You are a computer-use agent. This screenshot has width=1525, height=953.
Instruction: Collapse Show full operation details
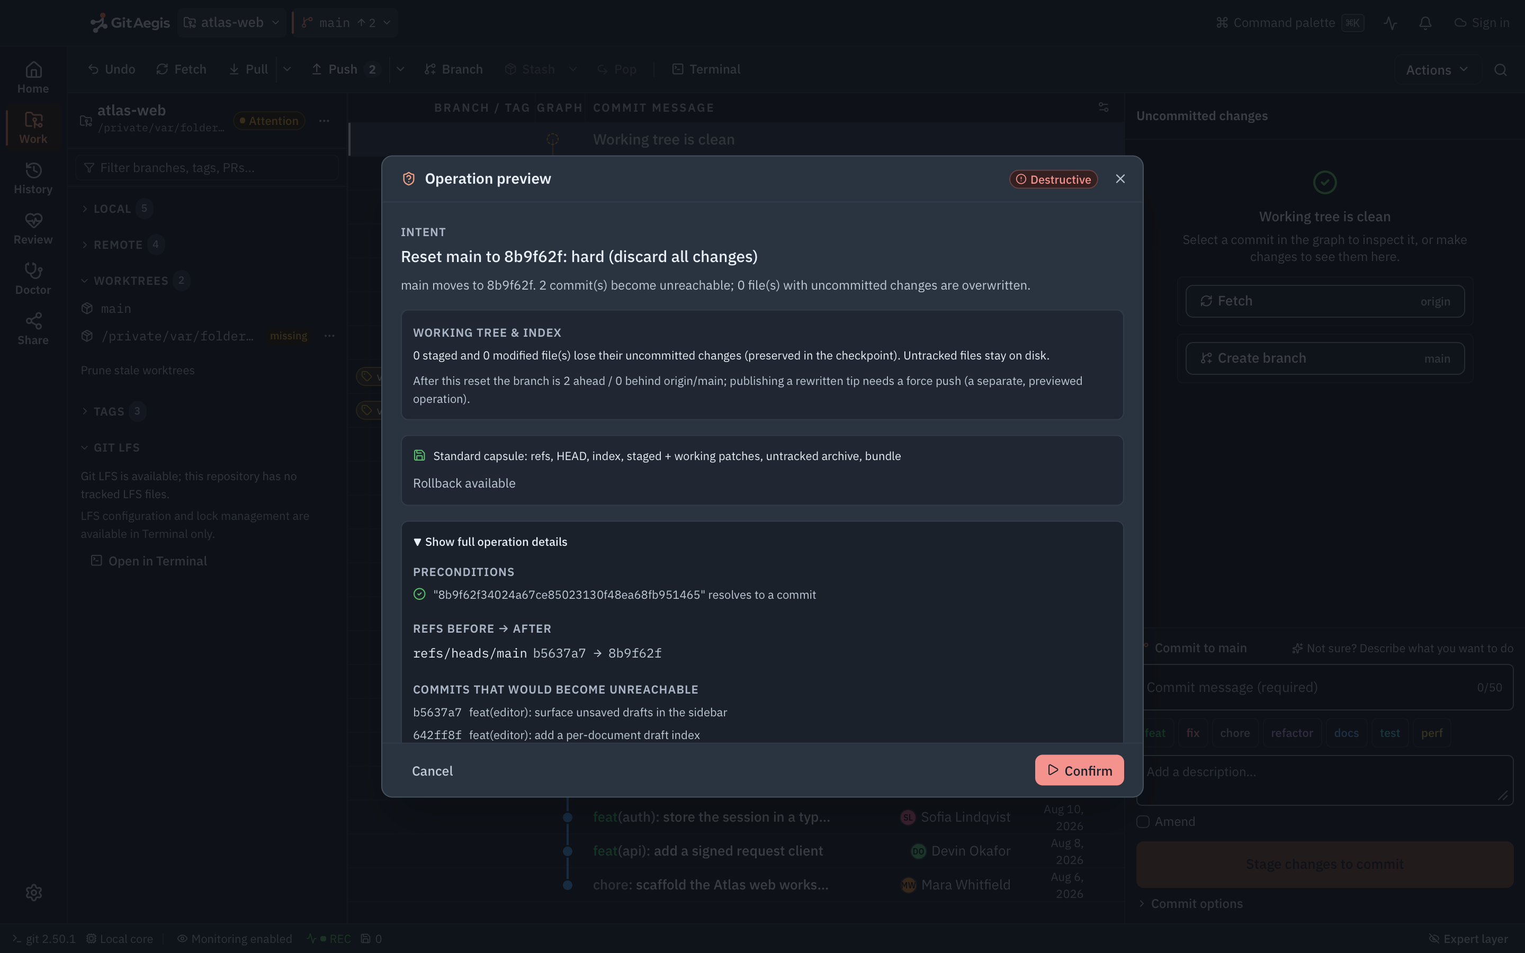490,542
